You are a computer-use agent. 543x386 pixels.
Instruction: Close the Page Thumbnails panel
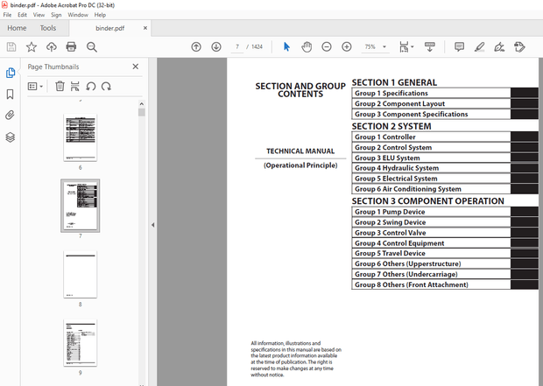click(x=135, y=66)
